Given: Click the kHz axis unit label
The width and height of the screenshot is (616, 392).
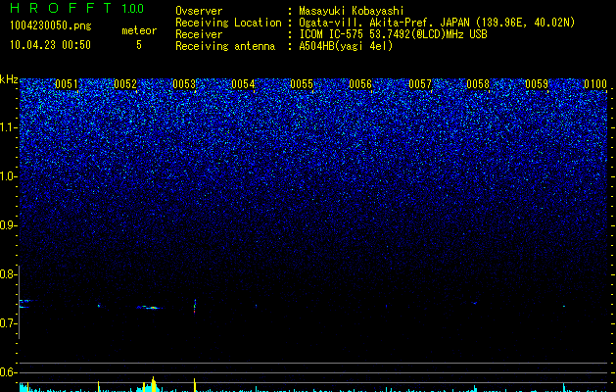Looking at the screenshot, I should point(9,79).
